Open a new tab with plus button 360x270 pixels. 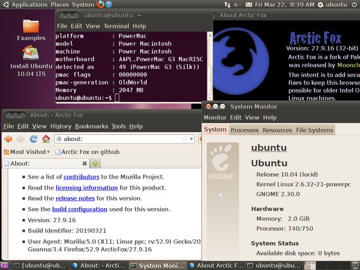pos(95,163)
